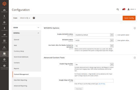Open the Contacts tab

click(17, 63)
